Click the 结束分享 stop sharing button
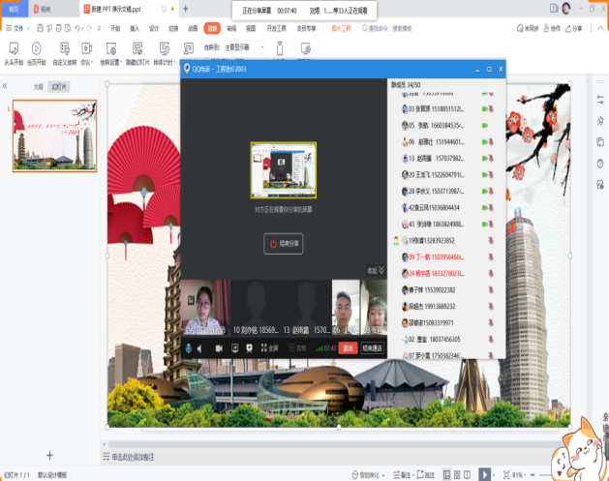Screen dimensions: 609x481 point(284,245)
